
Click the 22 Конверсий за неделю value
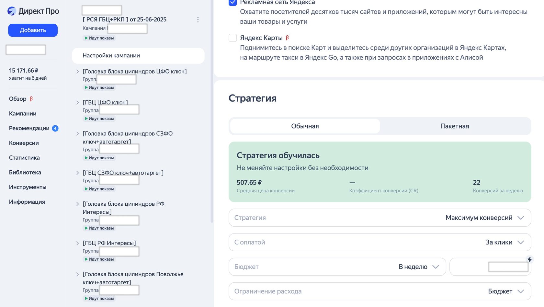476,182
